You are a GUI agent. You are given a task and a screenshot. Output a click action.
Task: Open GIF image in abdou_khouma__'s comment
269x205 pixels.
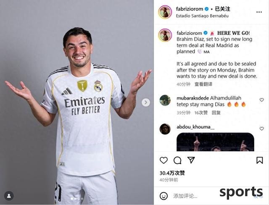click(x=215, y=142)
